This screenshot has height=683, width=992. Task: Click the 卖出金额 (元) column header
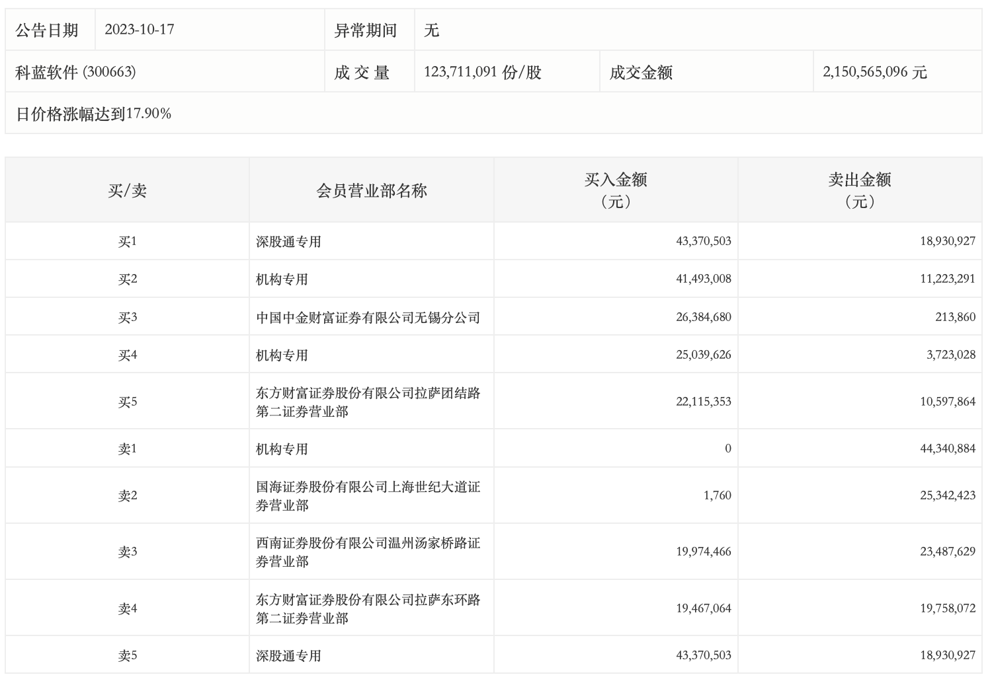(860, 190)
